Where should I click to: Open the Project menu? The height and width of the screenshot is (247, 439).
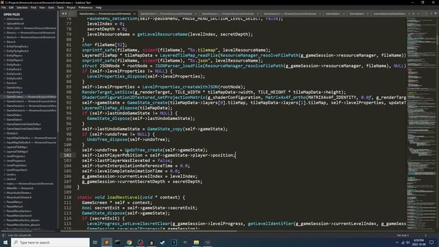click(x=71, y=8)
